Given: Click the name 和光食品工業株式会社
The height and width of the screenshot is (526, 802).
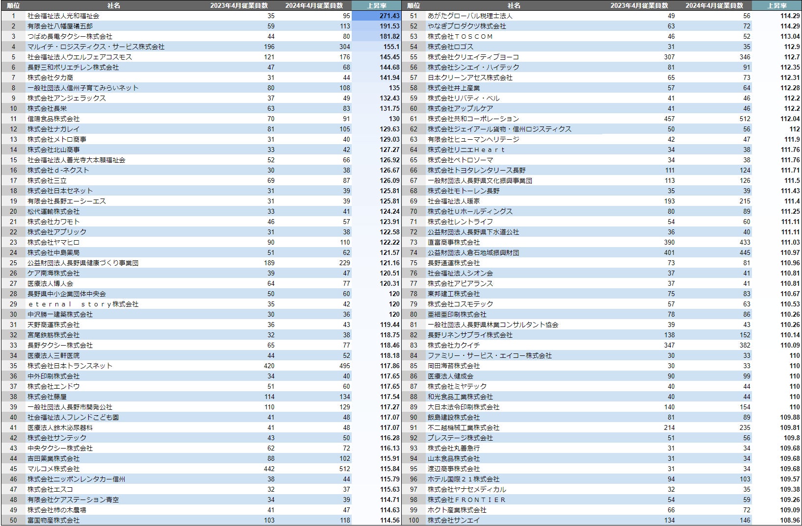Looking at the screenshot, I should click(460, 397).
